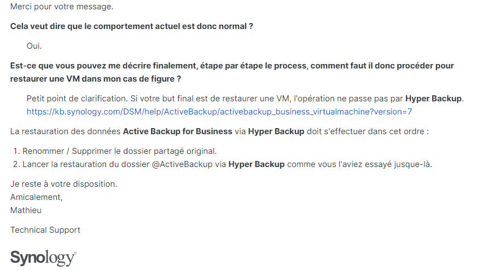Click 'Amicalement,' closing line
The width and height of the screenshot is (477, 270).
coord(37,198)
